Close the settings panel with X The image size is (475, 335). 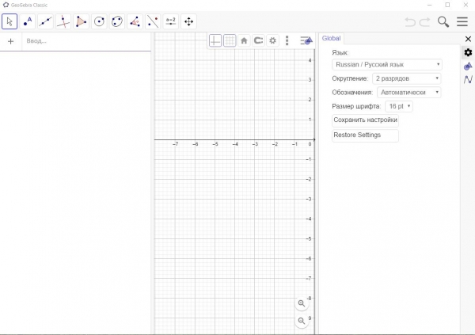(x=468, y=39)
